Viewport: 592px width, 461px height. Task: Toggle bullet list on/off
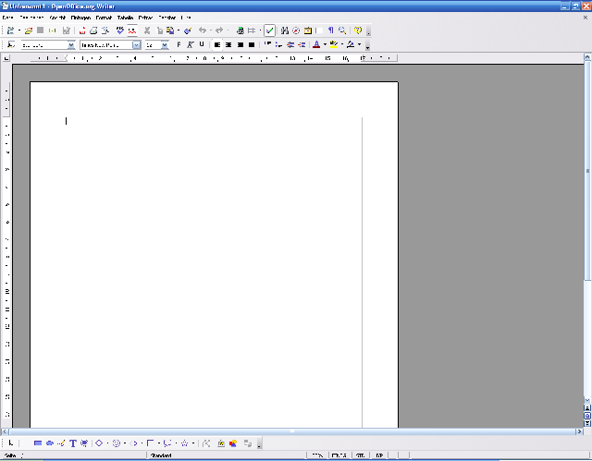278,45
